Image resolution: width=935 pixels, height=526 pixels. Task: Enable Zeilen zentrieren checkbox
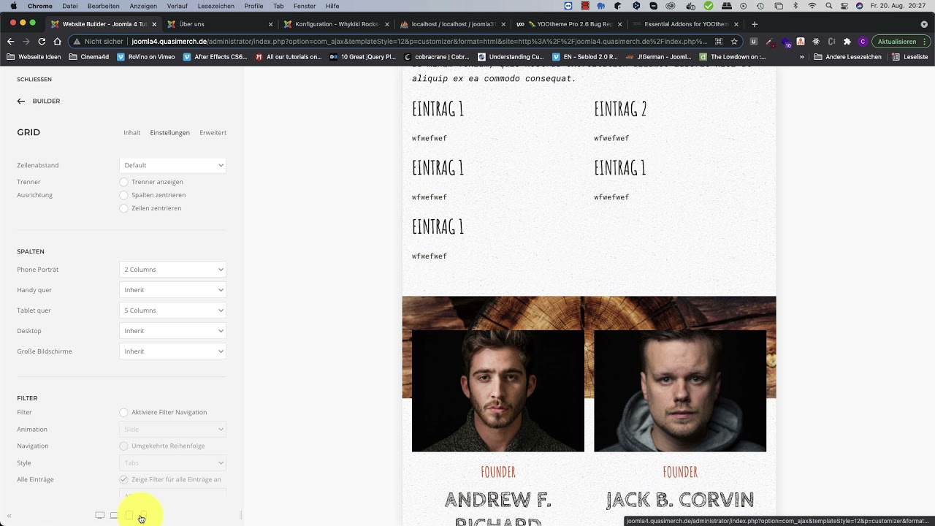click(x=123, y=208)
